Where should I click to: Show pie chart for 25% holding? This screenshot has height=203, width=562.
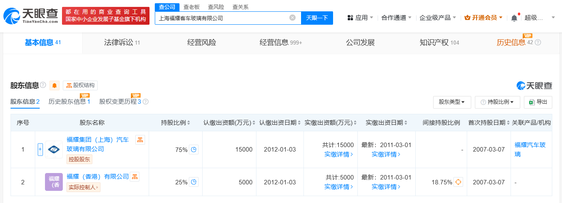coord(194,182)
